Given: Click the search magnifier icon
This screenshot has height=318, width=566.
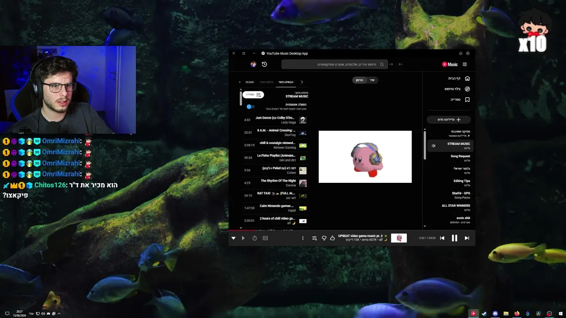Looking at the screenshot, I should click(x=382, y=64).
